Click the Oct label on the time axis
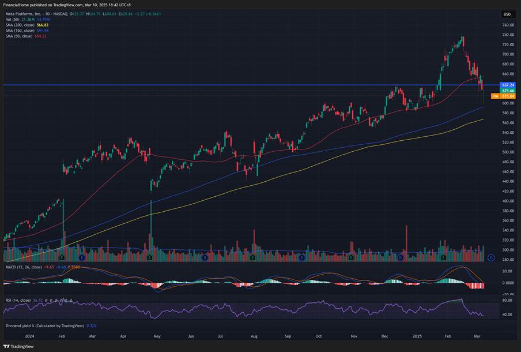The image size is (521, 352). (x=319, y=336)
